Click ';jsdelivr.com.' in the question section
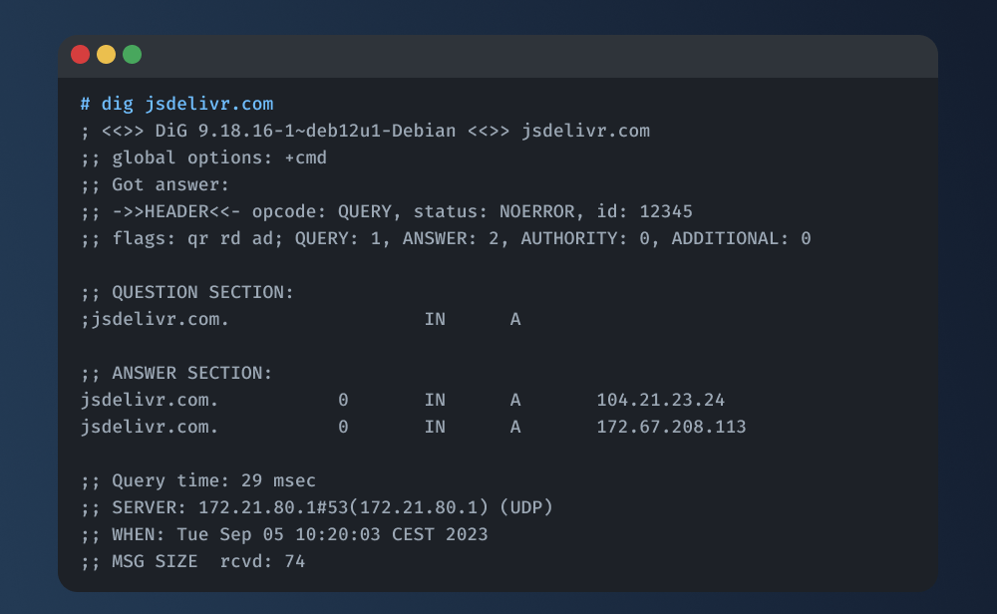The image size is (997, 614). click(x=156, y=319)
